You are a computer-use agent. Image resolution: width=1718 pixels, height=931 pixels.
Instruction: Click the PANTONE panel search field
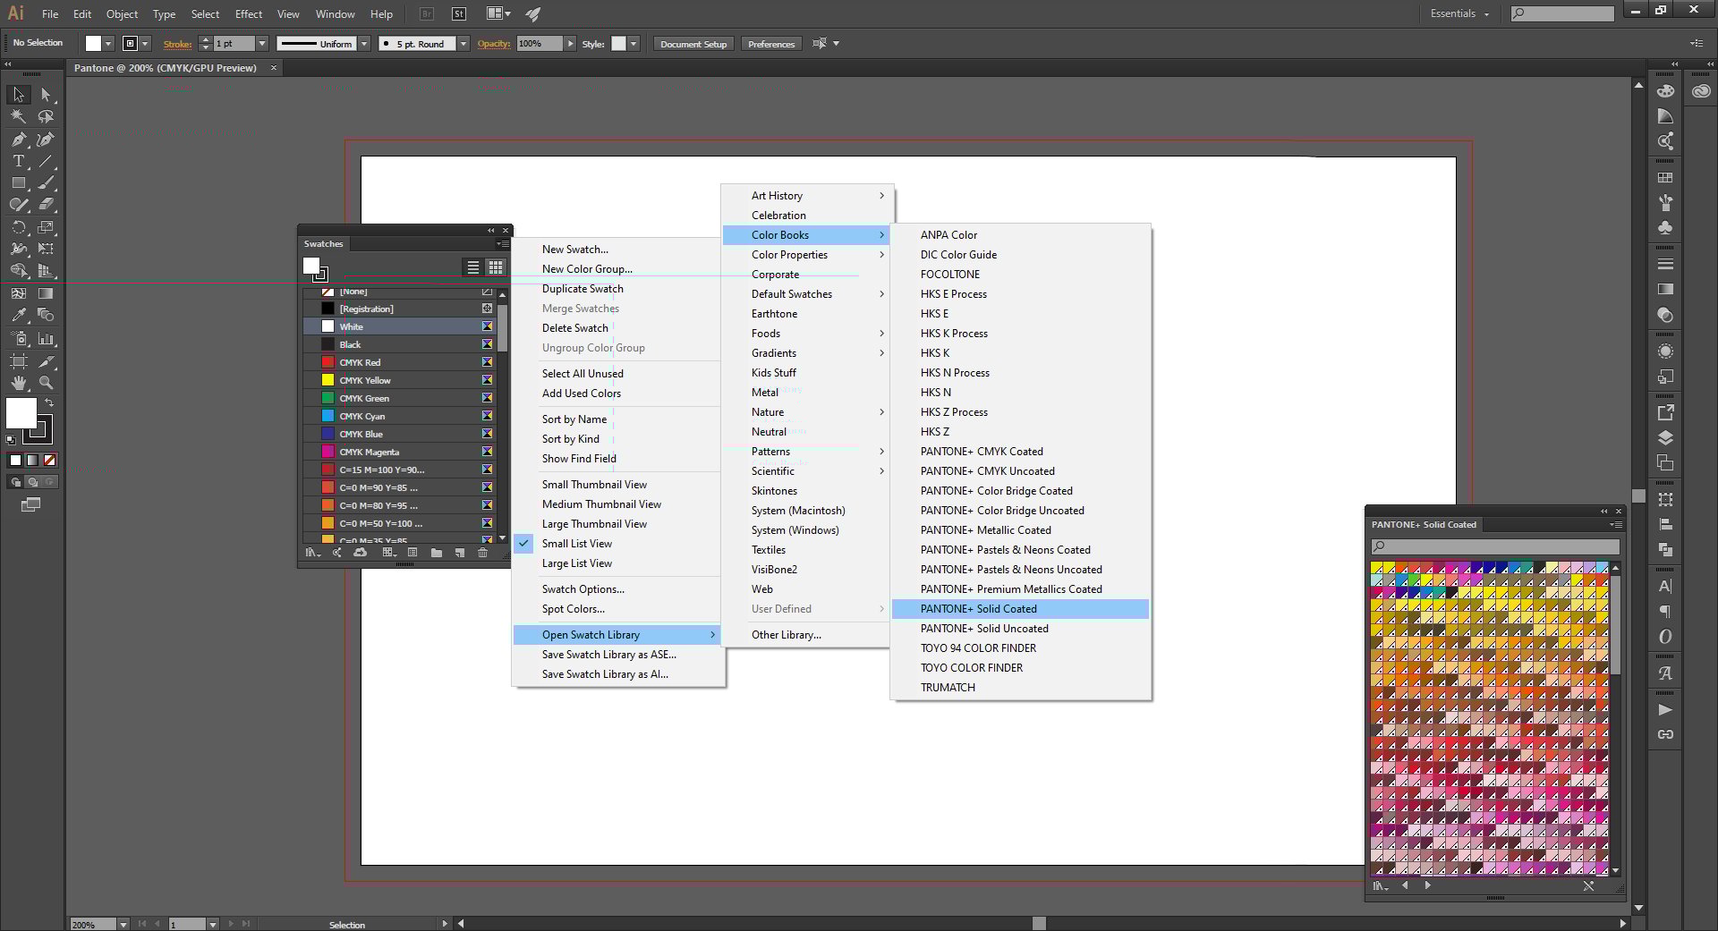[x=1495, y=546]
